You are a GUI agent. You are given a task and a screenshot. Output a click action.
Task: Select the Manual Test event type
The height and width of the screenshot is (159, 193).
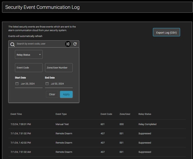click(62, 124)
